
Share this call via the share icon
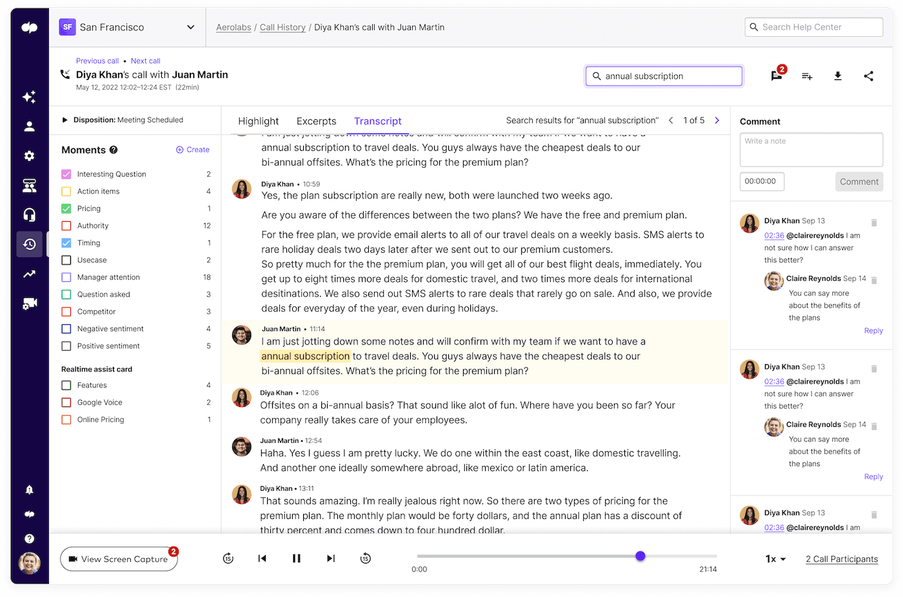pos(869,76)
